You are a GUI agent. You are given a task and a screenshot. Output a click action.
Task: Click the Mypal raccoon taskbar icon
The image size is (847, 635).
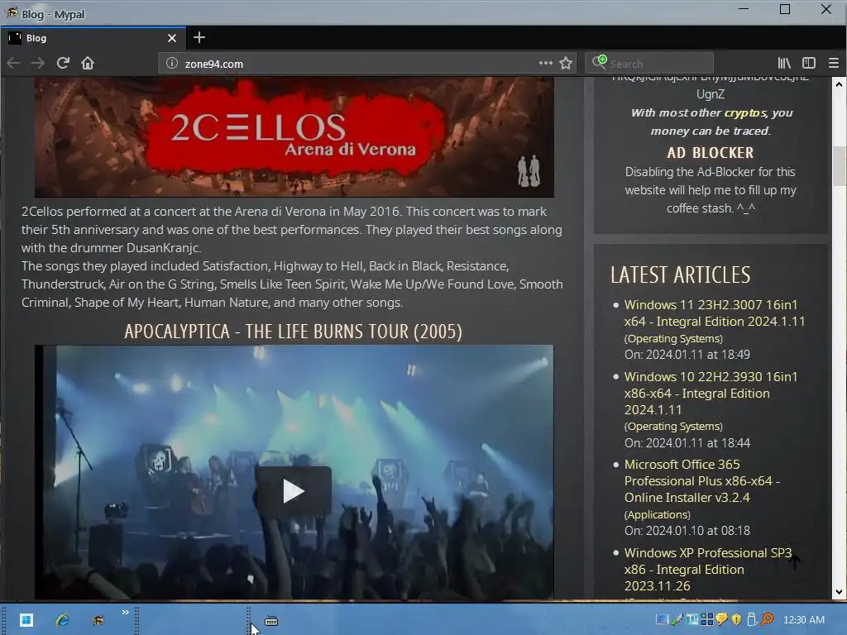click(x=98, y=620)
